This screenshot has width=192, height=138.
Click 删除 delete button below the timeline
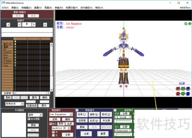pyautogui.click(x=45, y=97)
